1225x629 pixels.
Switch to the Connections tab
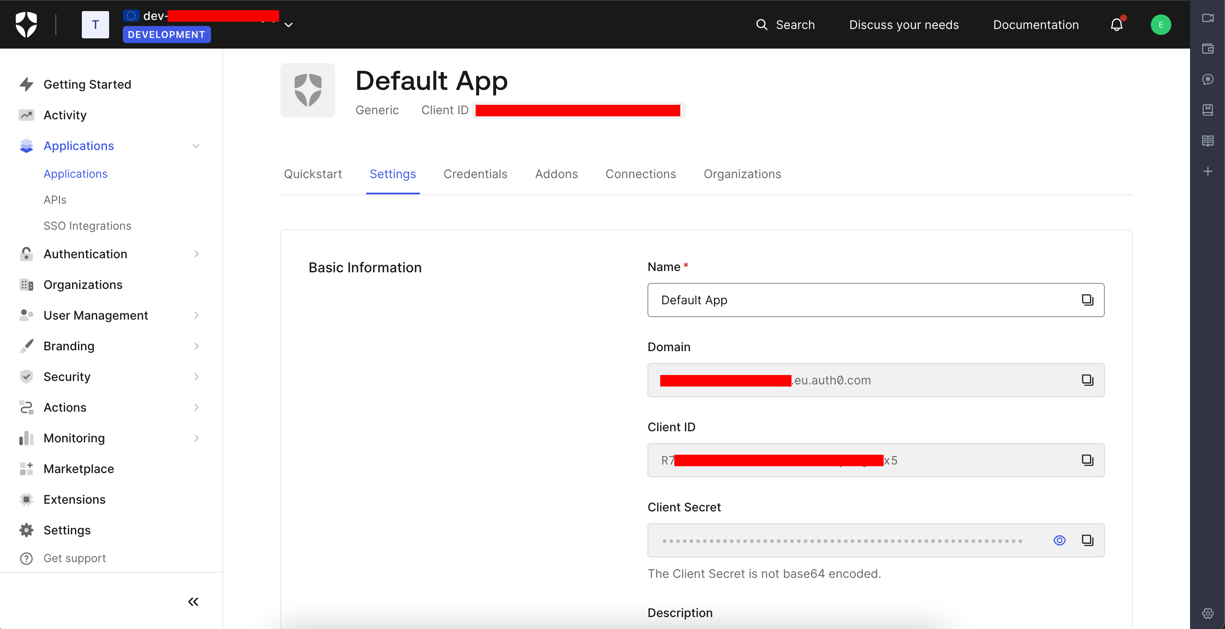click(x=641, y=174)
